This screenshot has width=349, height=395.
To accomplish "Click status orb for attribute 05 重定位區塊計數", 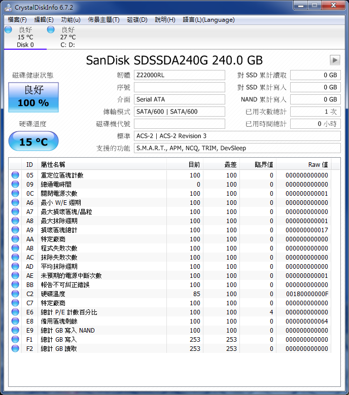I will coord(15,175).
